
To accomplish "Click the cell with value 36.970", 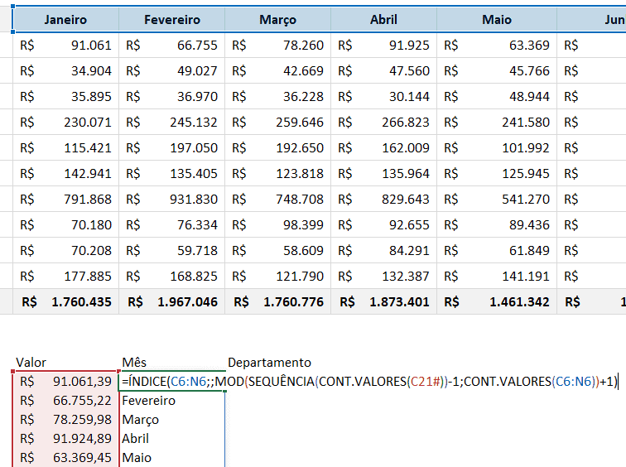I will click(172, 96).
